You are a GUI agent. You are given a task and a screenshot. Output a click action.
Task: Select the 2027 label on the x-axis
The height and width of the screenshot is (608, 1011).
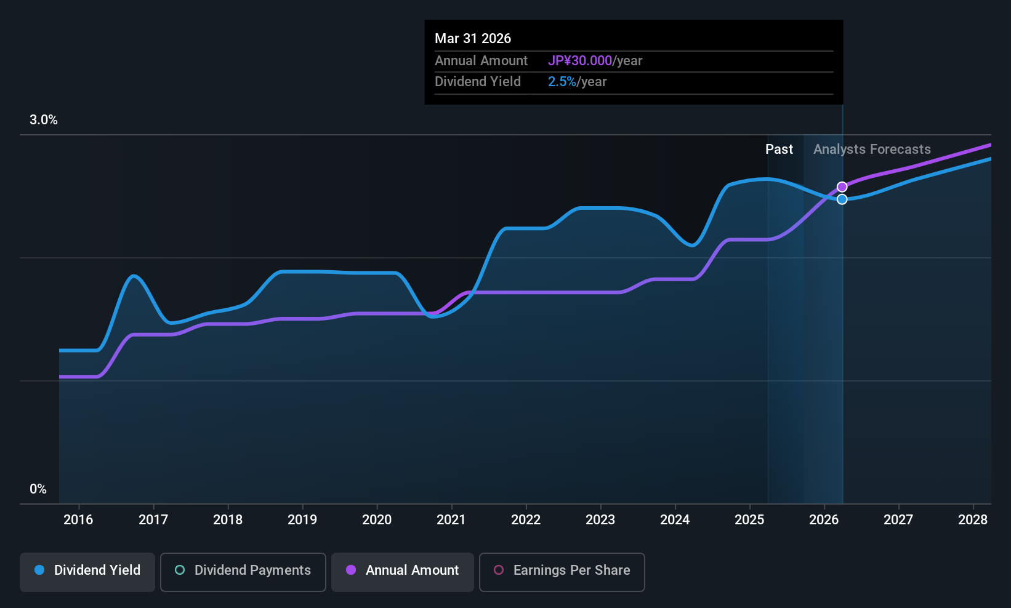(898, 520)
